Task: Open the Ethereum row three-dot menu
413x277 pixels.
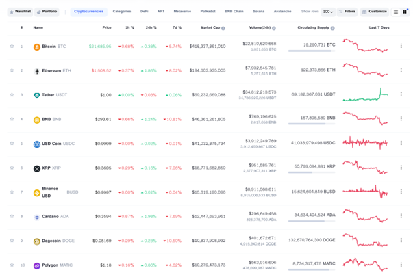Action: [x=401, y=70]
